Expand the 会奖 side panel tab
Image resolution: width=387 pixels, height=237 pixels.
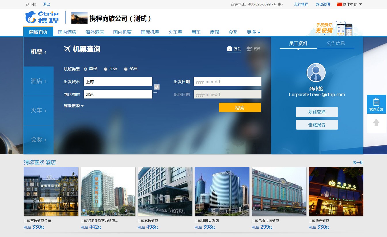click(39, 140)
